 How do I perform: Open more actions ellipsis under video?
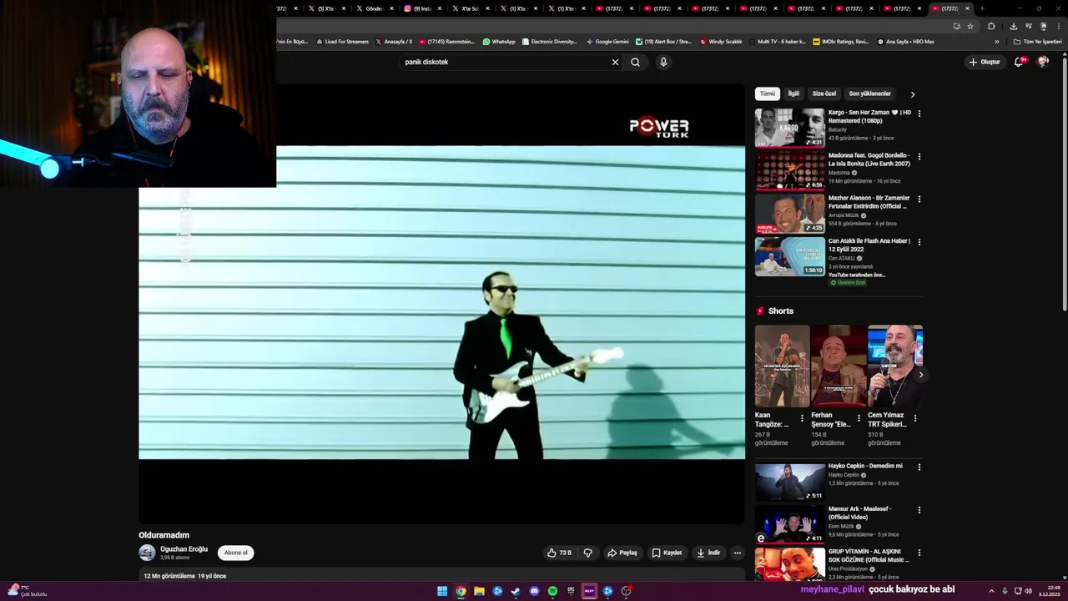[x=737, y=553]
